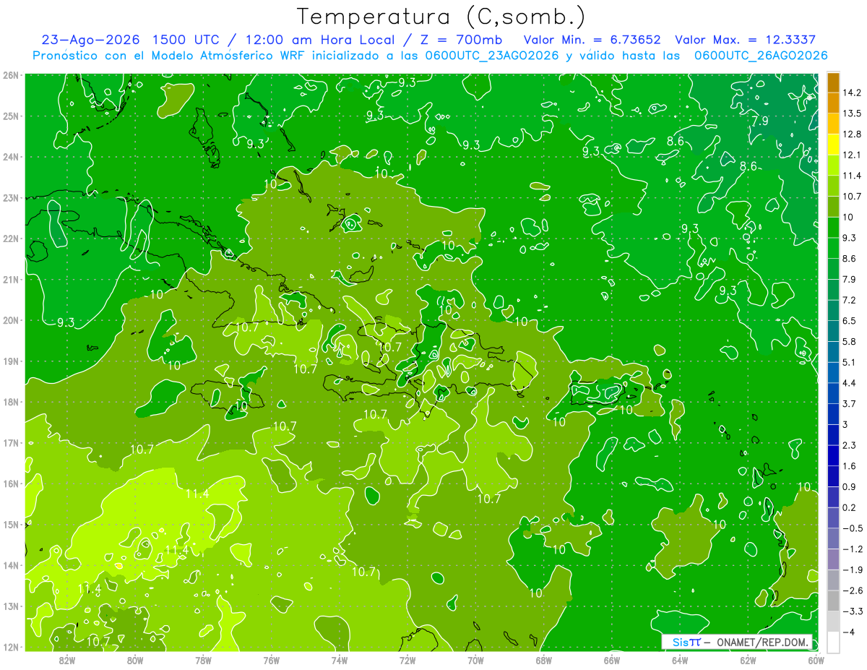Click the color bar label "6.5"
This screenshot has height=670, width=867.
pos(849,320)
